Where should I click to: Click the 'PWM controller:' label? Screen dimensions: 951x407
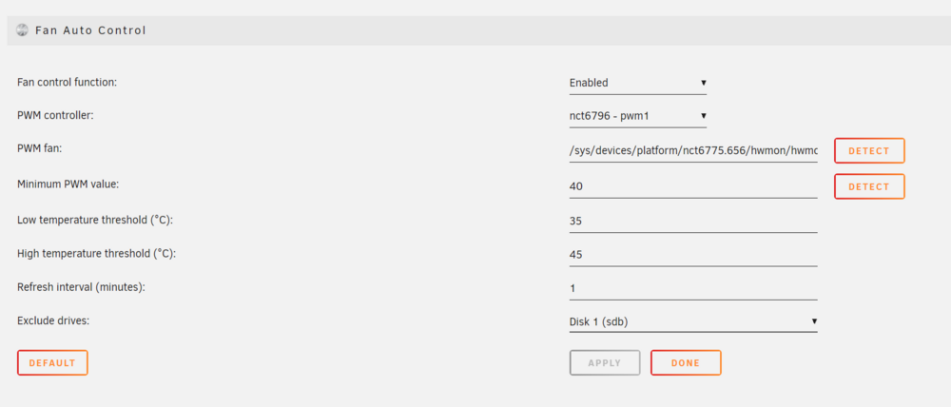55,115
